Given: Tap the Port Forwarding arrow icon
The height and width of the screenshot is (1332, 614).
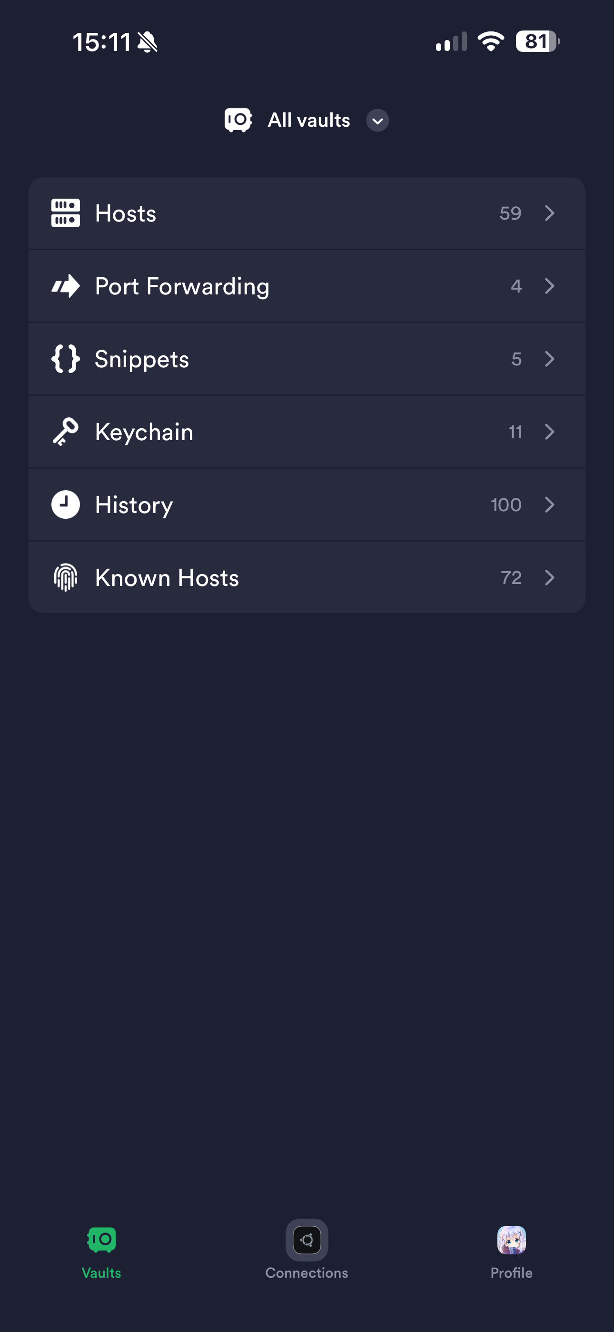Looking at the screenshot, I should (x=66, y=286).
